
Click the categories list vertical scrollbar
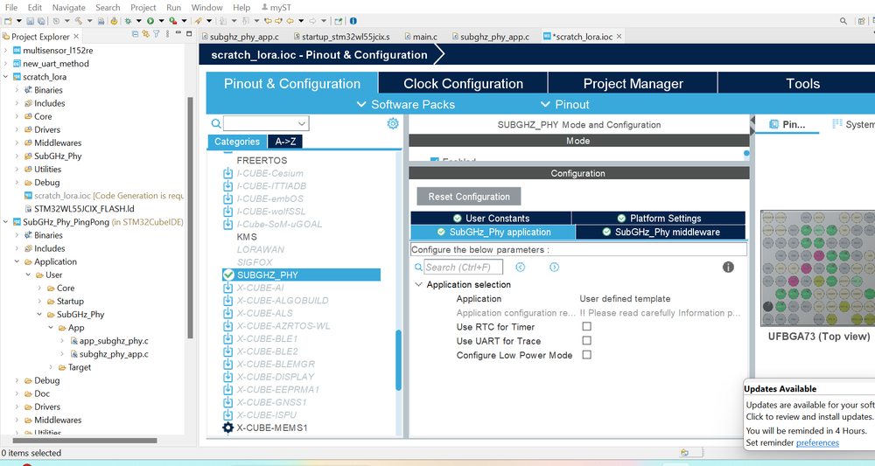click(398, 360)
